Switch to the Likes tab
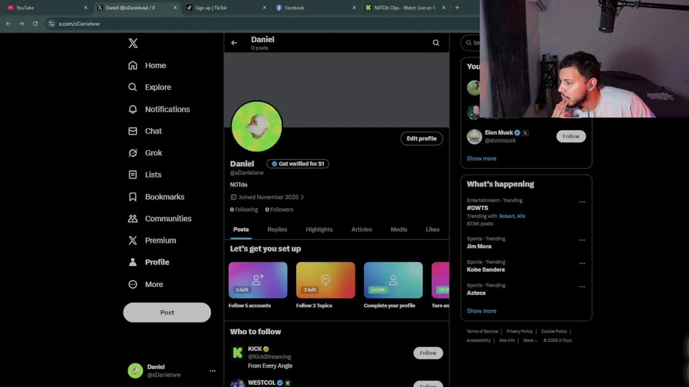This screenshot has width=689, height=387. [433, 230]
